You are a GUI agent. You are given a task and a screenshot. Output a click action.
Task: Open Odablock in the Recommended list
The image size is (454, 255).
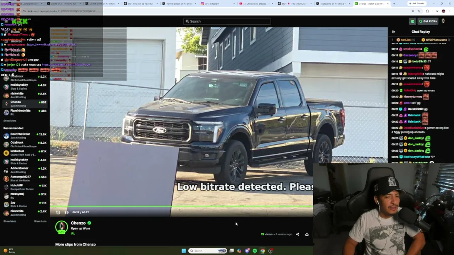pyautogui.click(x=25, y=144)
